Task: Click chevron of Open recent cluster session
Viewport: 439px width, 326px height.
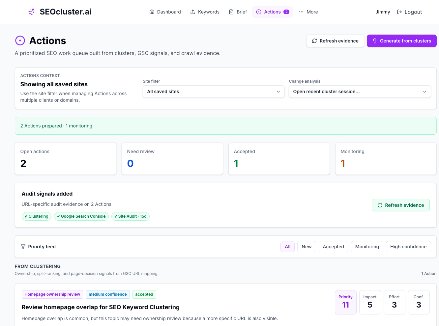Action: point(425,92)
